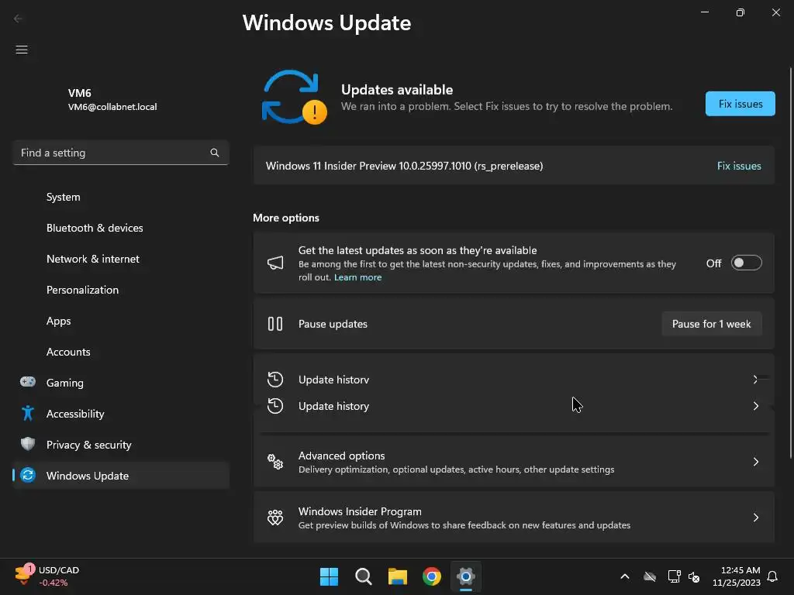Screen dimensions: 794x595
Task: Open the Windows Start menu
Action: (329, 576)
